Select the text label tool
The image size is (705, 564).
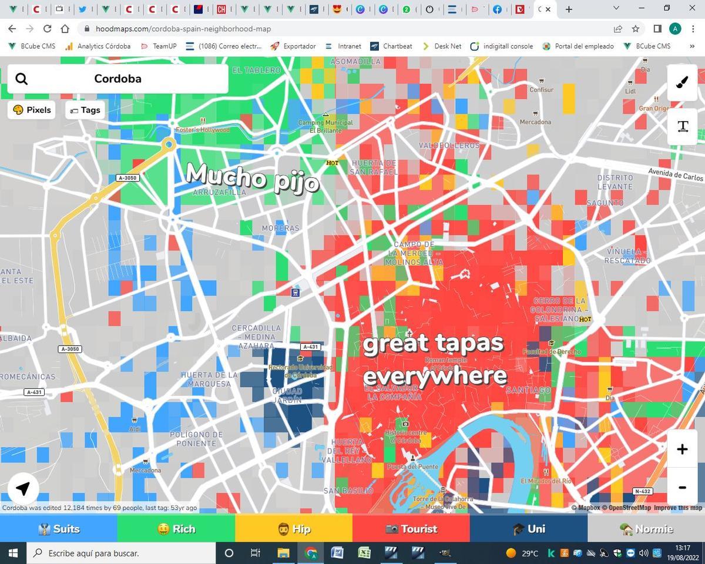682,126
